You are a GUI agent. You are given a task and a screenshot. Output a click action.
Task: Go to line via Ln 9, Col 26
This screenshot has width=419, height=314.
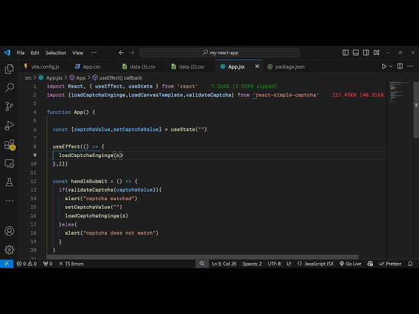225,264
